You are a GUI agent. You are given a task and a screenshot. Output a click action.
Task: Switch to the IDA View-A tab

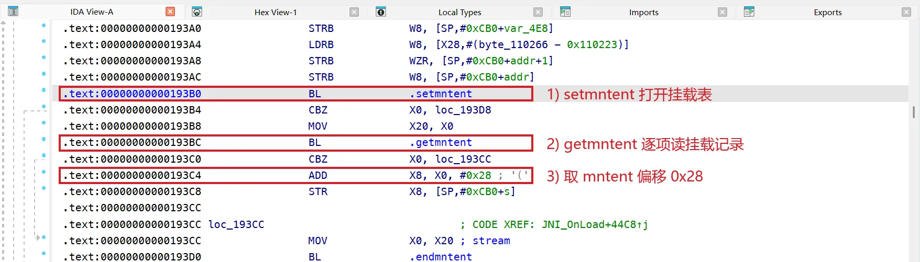pyautogui.click(x=92, y=12)
